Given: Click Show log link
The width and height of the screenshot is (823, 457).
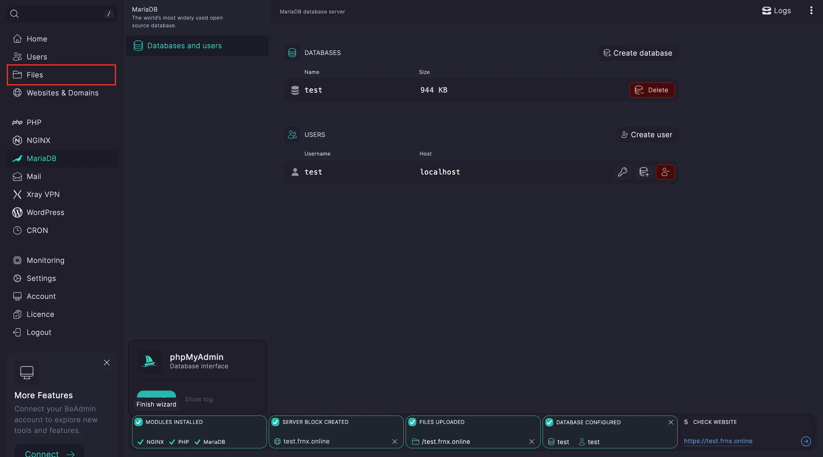Looking at the screenshot, I should click(199, 399).
